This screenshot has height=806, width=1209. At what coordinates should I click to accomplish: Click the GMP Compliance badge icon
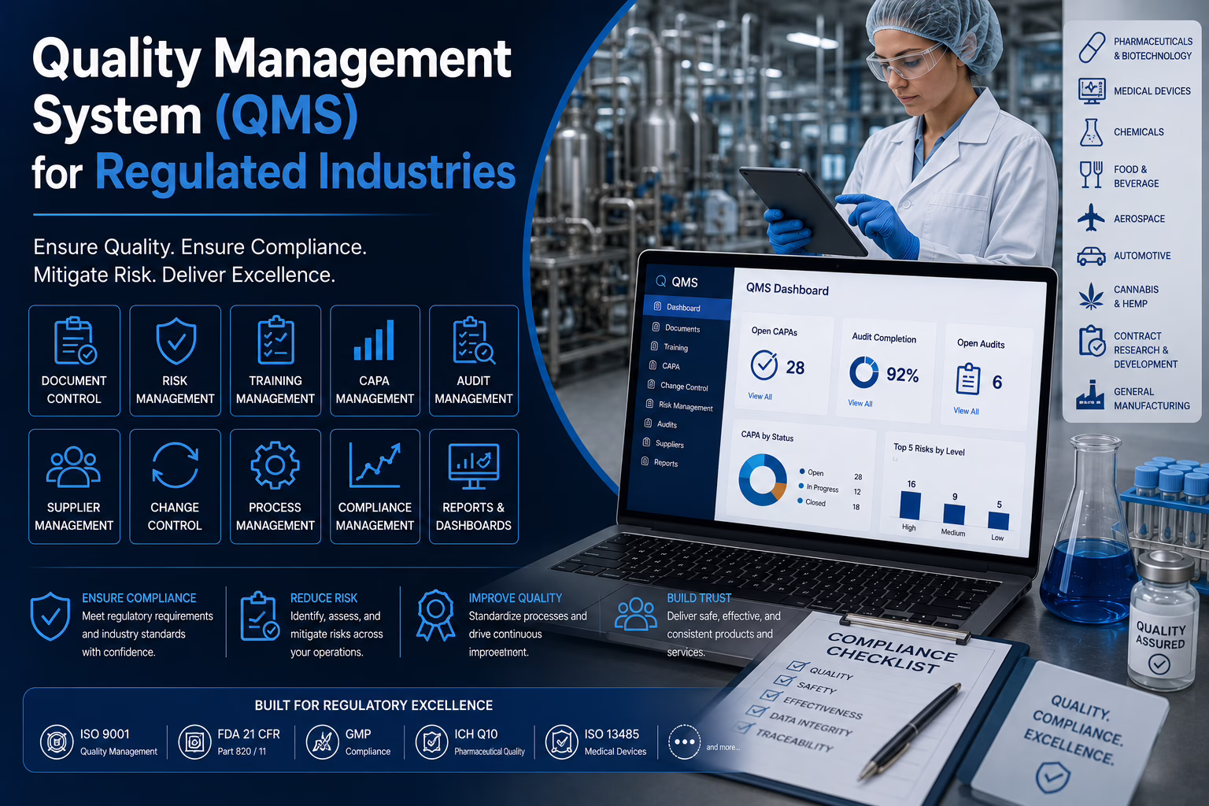(322, 741)
